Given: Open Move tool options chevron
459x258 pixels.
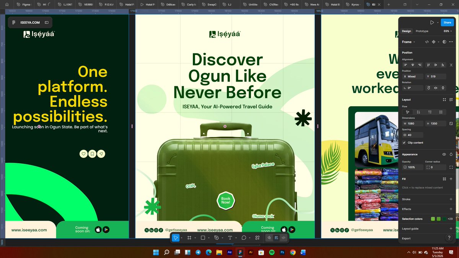Looking at the screenshot, I should click(x=181, y=238).
